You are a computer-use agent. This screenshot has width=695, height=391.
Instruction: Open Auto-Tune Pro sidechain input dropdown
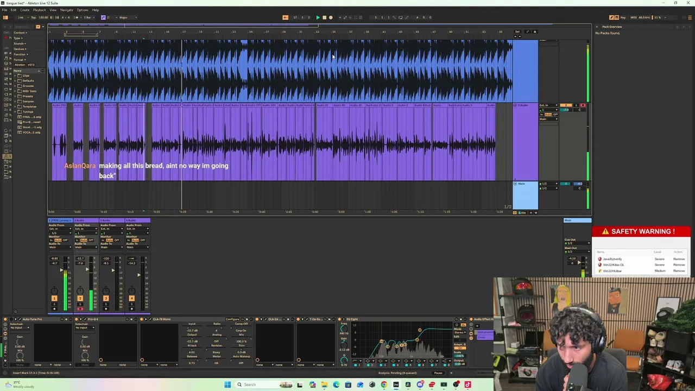pos(19,327)
